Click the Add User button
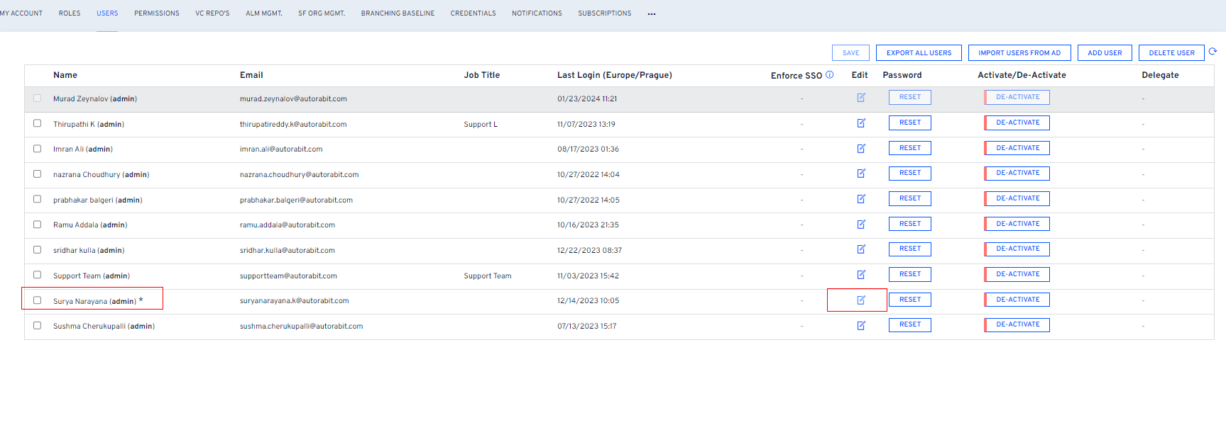 click(1105, 53)
